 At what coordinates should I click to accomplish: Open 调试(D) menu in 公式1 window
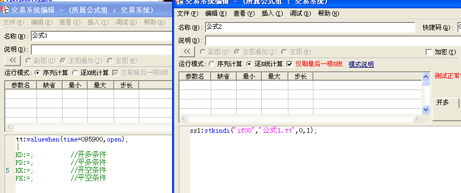[126, 22]
